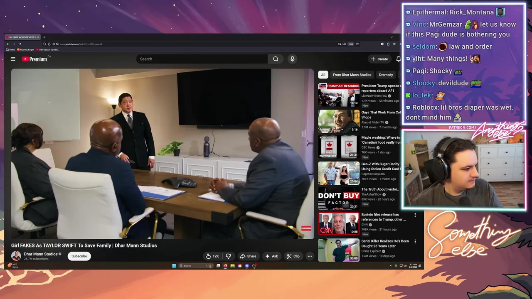Open File Explorer from taskbar
This screenshot has width=532, height=299.
pos(233,266)
